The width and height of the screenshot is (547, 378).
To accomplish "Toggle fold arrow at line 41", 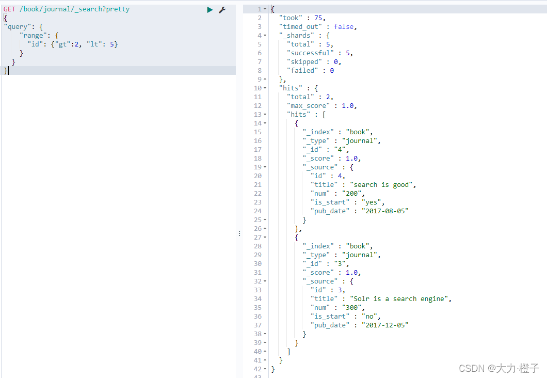I will click(x=265, y=360).
